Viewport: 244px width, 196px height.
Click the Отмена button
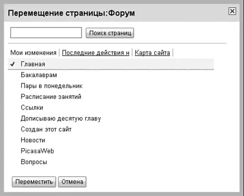point(72,182)
